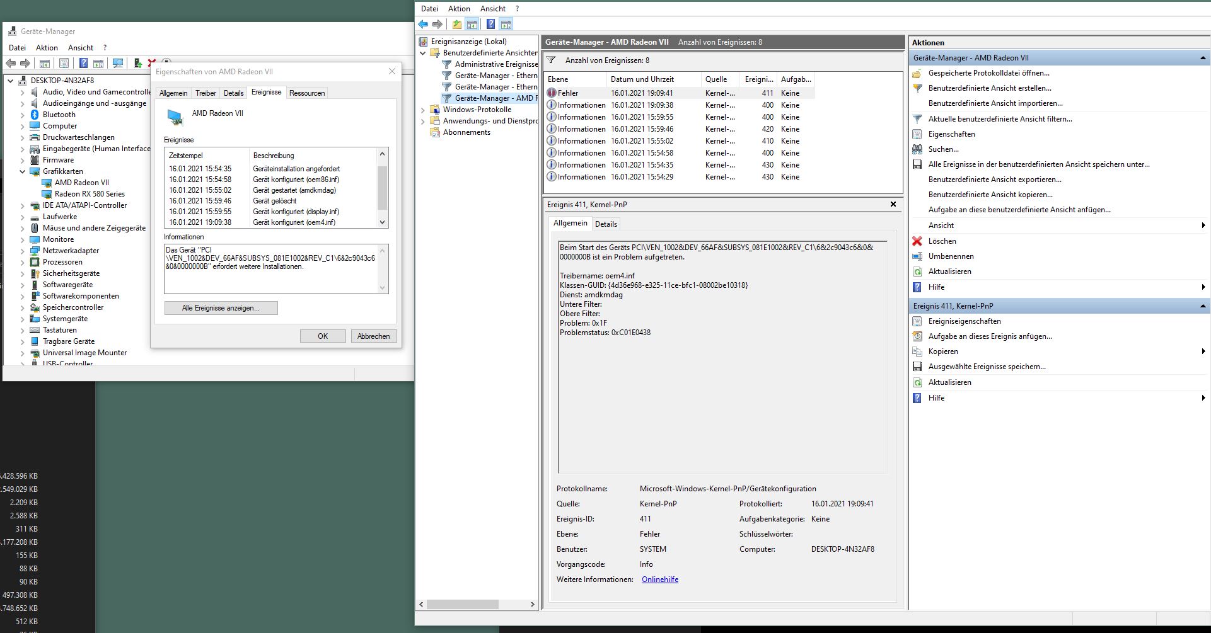Click Abbrechen in properties dialog

[374, 336]
